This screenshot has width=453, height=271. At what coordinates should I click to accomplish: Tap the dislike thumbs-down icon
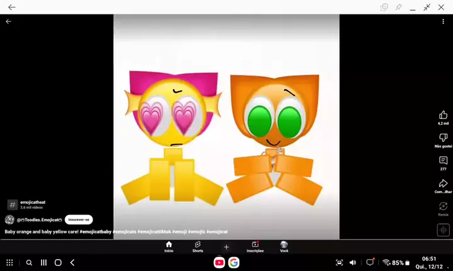(x=443, y=138)
